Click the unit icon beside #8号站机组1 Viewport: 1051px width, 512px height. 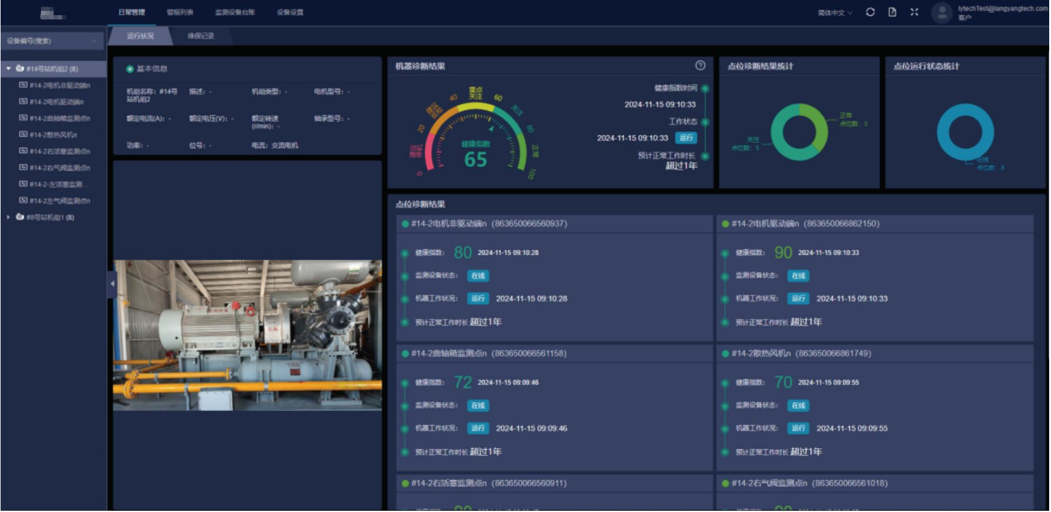20,217
